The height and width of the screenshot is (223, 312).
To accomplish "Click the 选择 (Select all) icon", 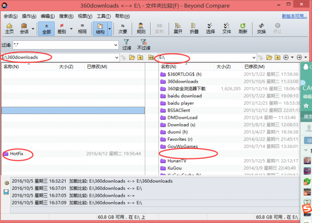I will click(210, 29).
